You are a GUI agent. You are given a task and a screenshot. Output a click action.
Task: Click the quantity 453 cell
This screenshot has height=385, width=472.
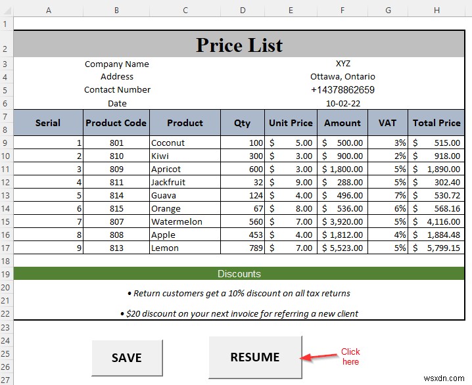tap(243, 235)
